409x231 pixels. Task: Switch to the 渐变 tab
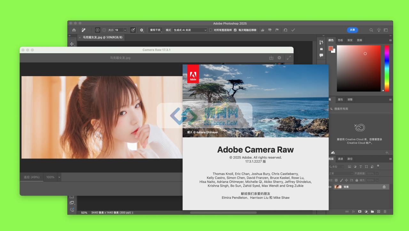pos(350,40)
